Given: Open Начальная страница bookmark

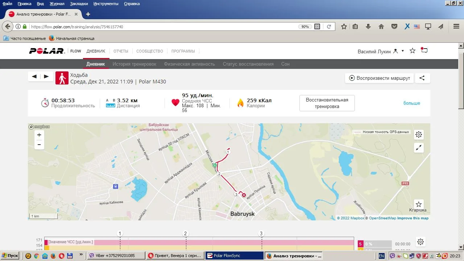Looking at the screenshot, I should 72,38.
